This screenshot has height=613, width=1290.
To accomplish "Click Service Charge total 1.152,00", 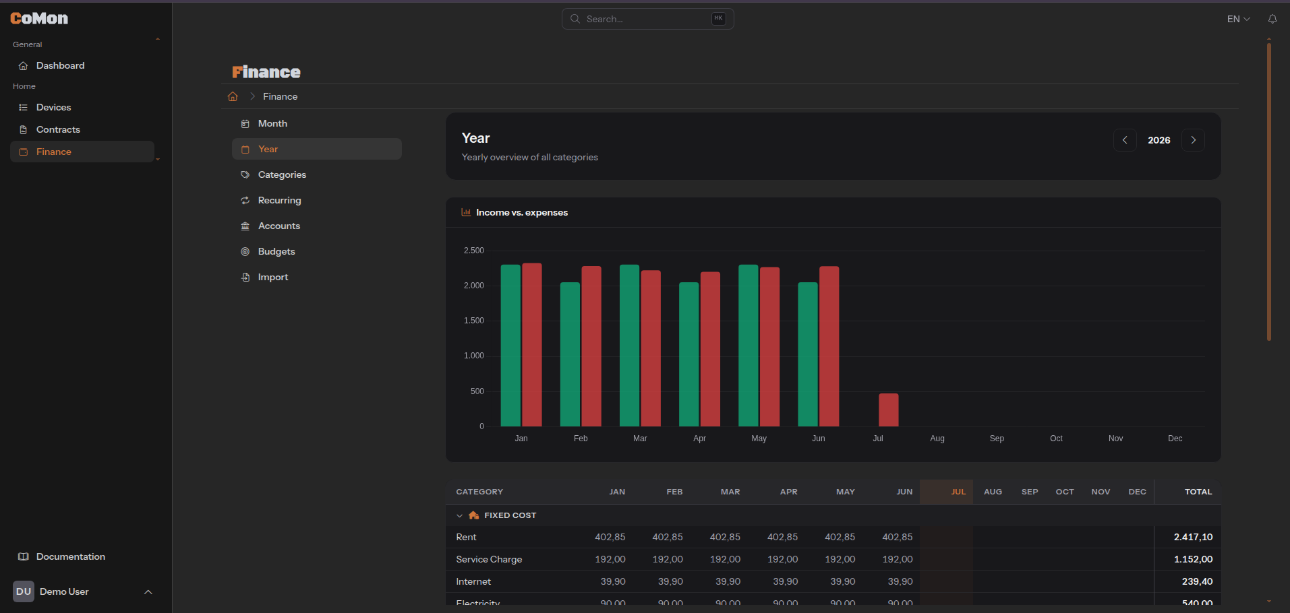I will (x=1193, y=560).
